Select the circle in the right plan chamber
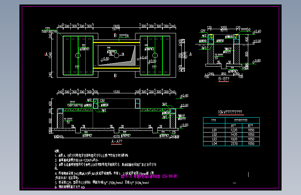This screenshot has width=301, height=195. tap(155, 56)
